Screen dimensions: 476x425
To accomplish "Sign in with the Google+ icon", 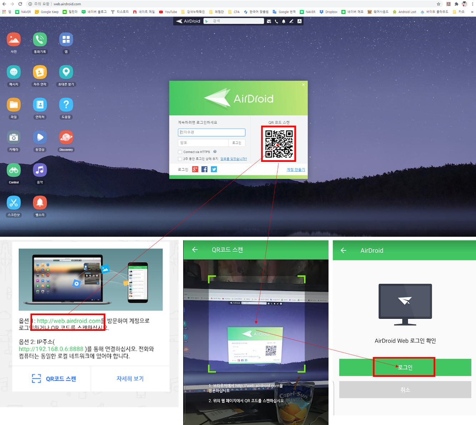I will [195, 169].
